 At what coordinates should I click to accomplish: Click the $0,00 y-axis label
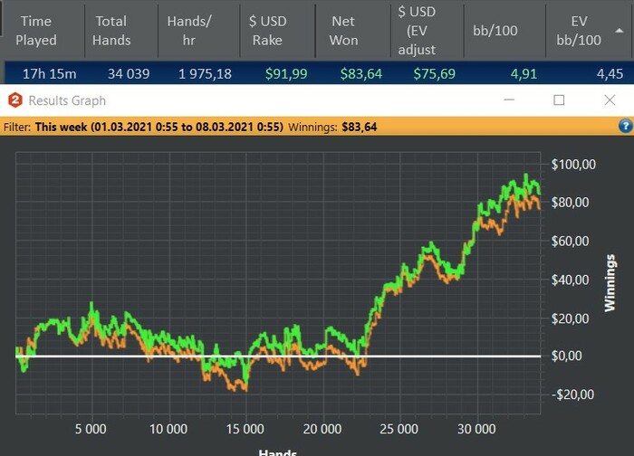(566, 356)
